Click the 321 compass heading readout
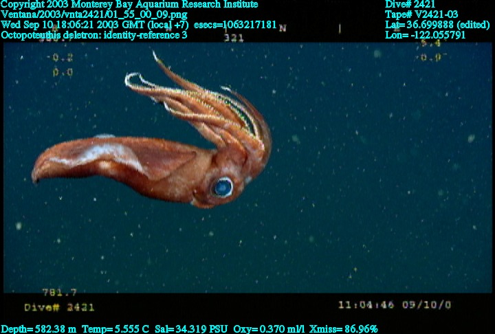495x334 pixels. tap(234, 38)
